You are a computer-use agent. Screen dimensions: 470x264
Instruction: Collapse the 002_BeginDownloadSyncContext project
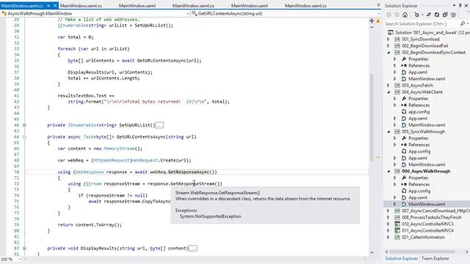[388, 52]
